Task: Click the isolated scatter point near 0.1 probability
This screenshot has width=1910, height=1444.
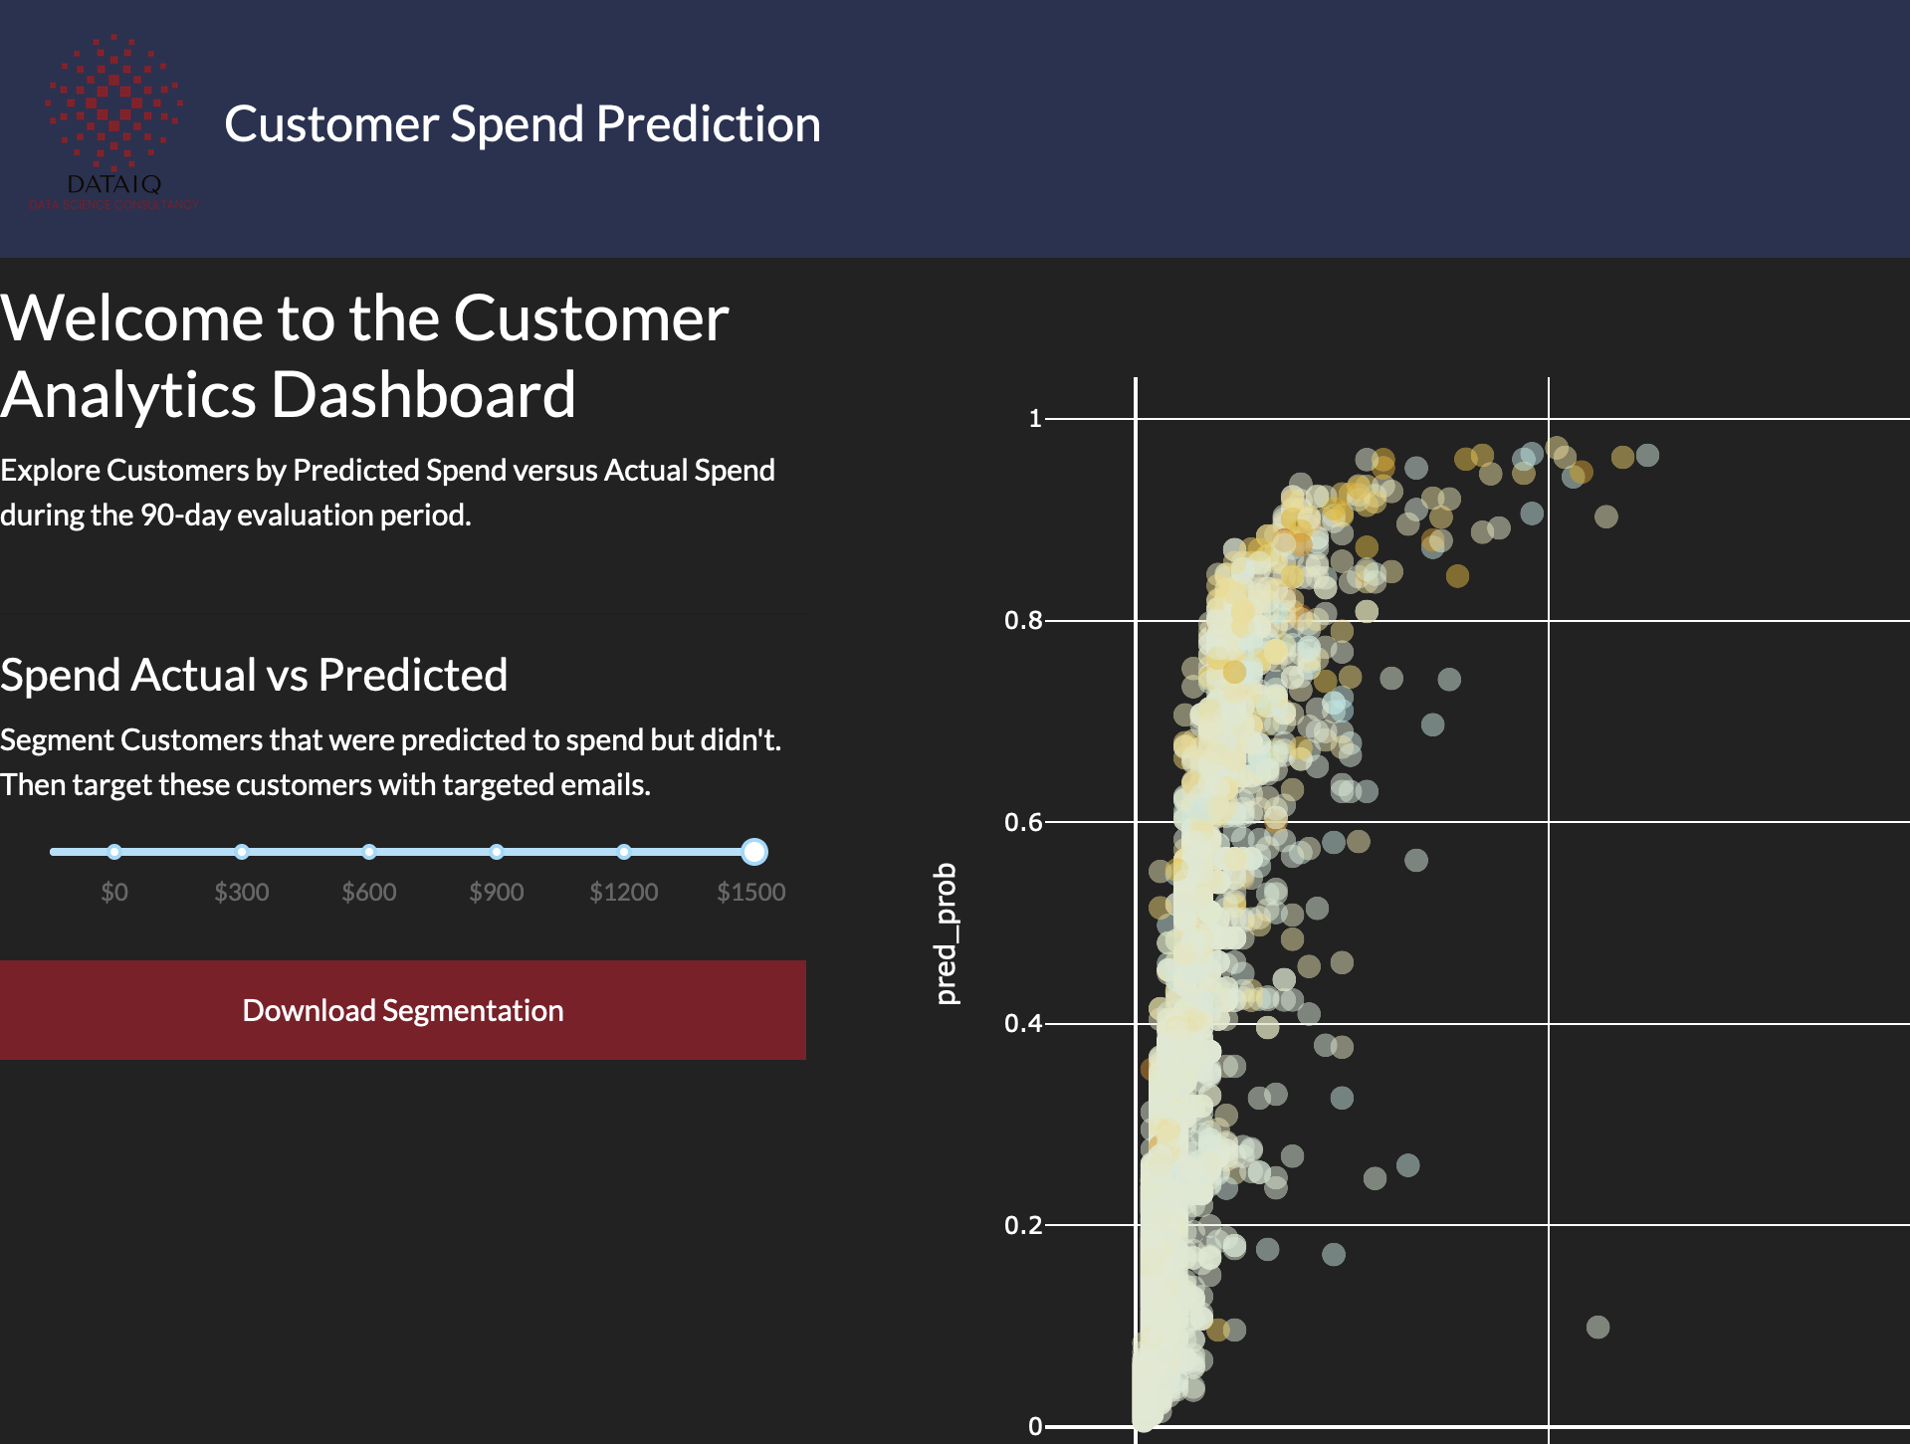Action: click(x=1597, y=1327)
